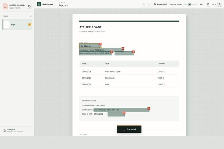Click the 'PAGES' sidebar heading
The height and width of the screenshot is (149, 224).
[6, 16]
